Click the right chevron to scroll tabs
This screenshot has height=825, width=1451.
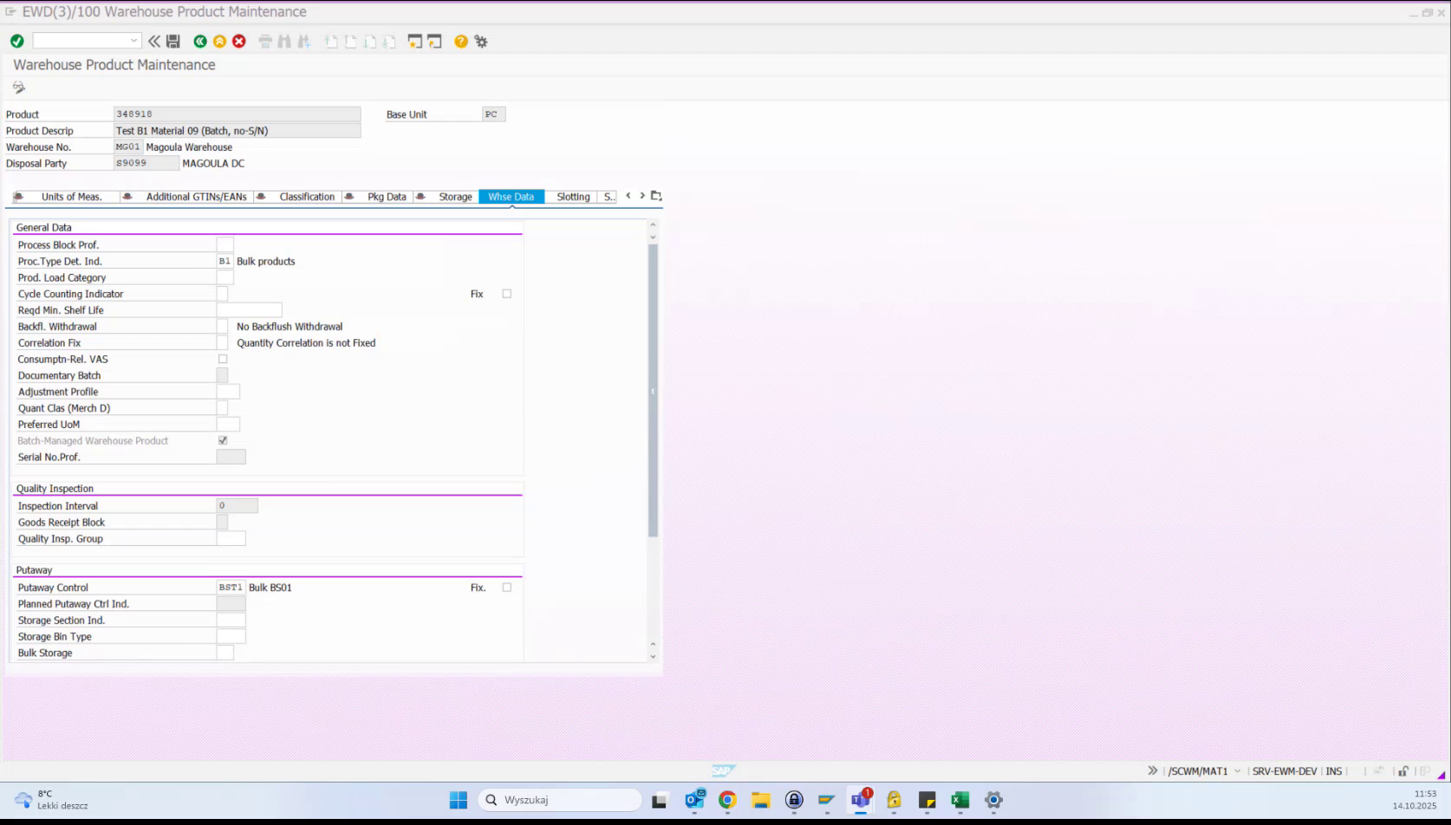[x=642, y=196]
